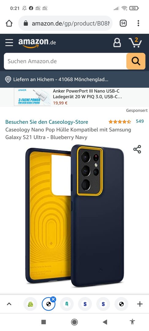
Task: Share this product via share icon
Action: (137, 149)
